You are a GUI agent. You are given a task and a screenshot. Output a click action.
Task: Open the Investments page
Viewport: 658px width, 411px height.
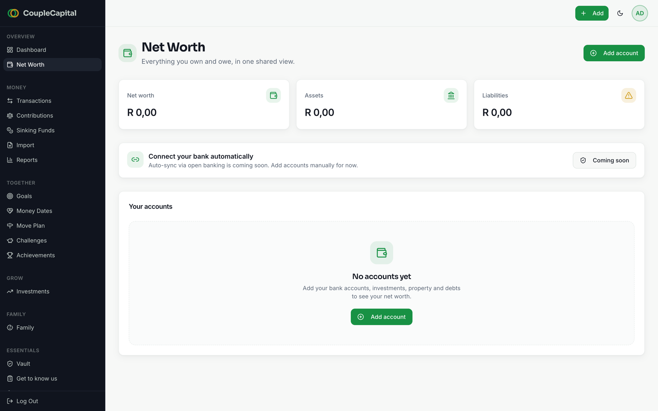point(52,291)
